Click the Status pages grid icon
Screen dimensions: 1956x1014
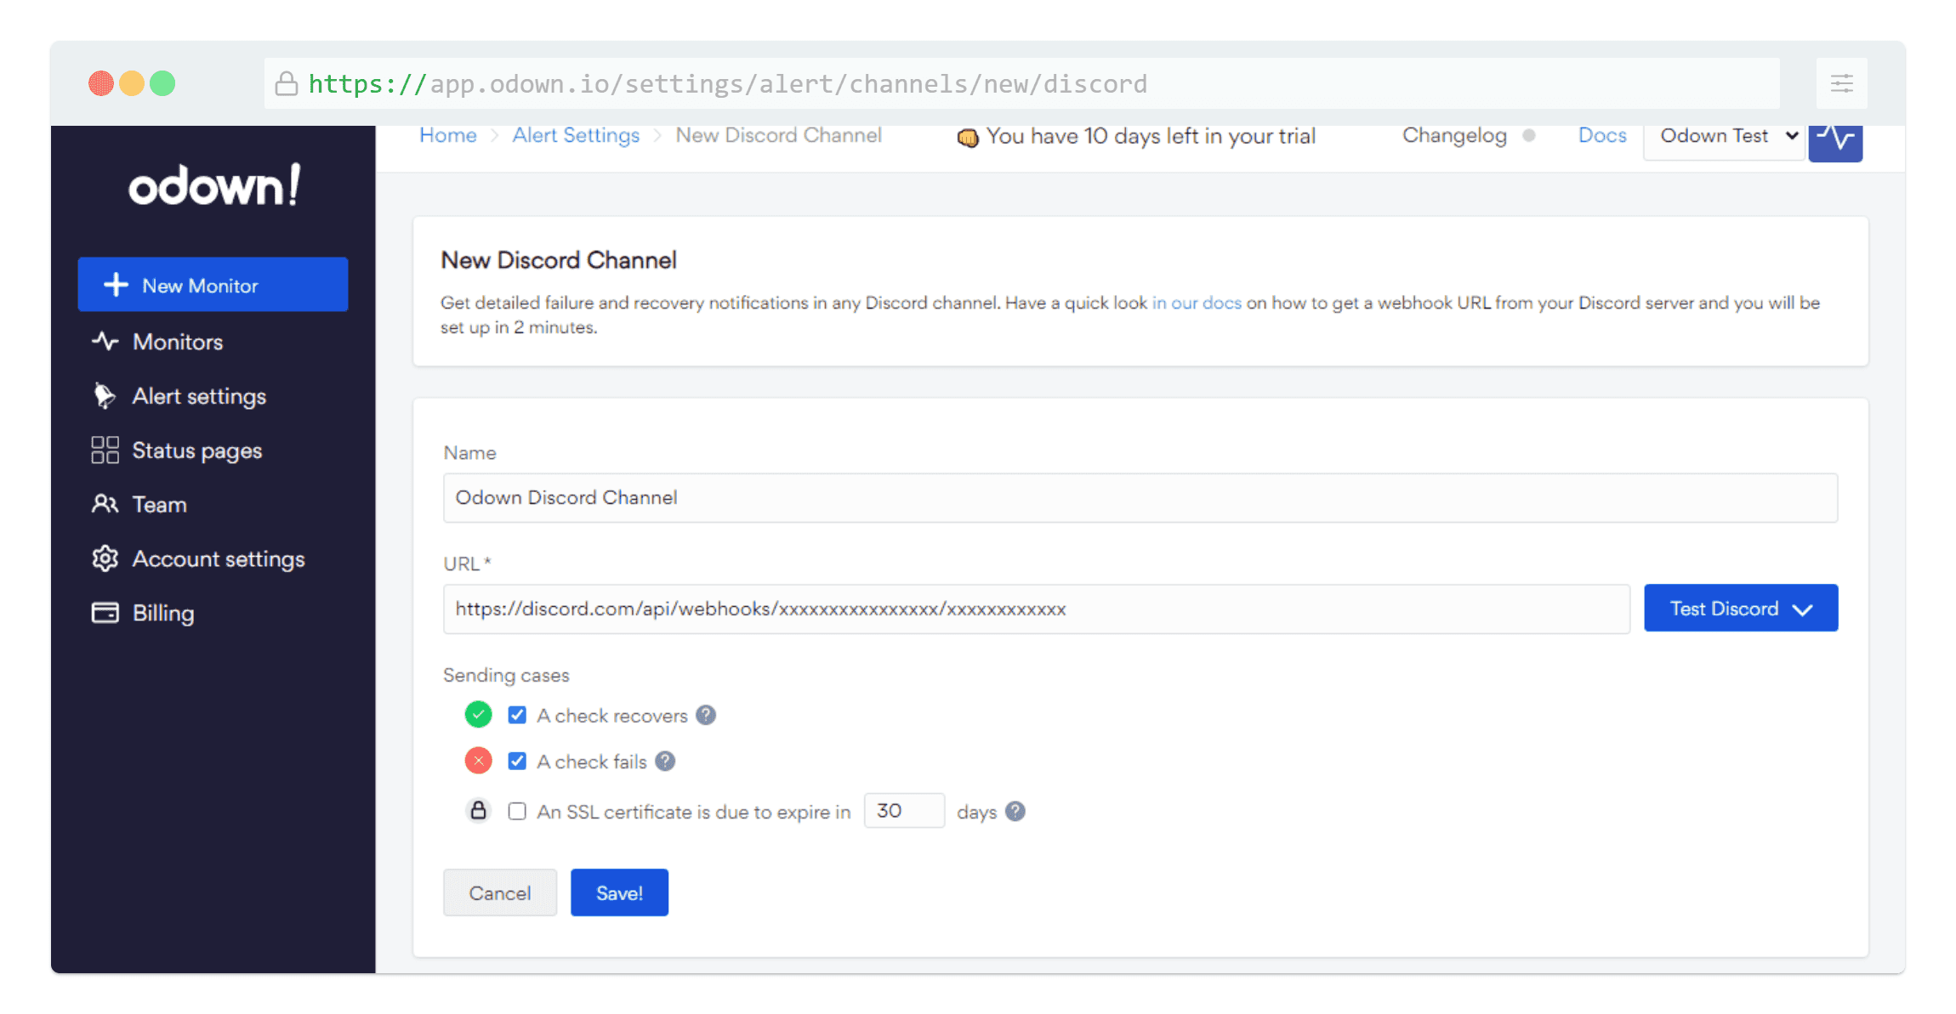click(105, 450)
